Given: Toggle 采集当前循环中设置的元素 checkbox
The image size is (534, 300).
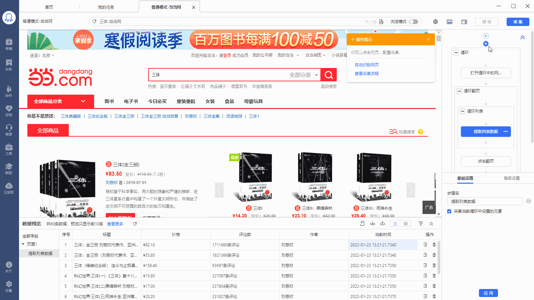Looking at the screenshot, I should point(449,211).
